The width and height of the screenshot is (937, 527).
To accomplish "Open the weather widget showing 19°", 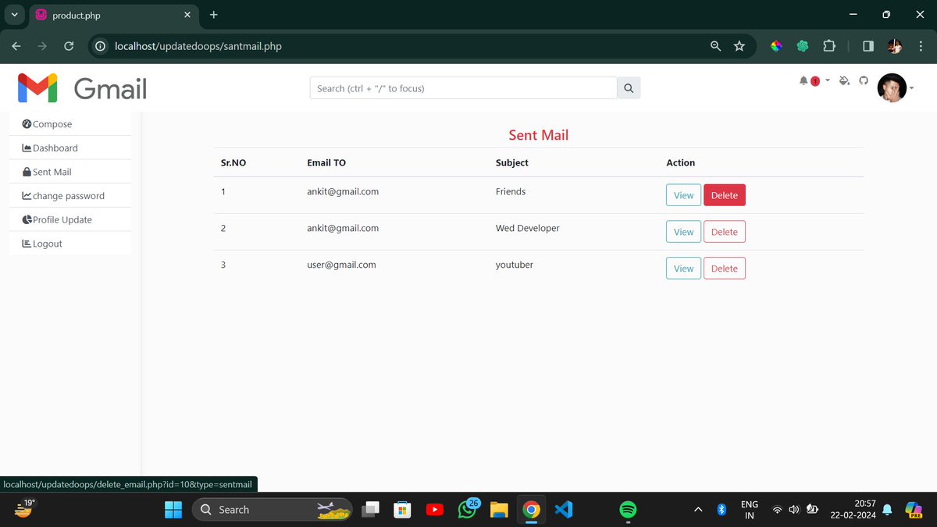I will click(x=24, y=510).
